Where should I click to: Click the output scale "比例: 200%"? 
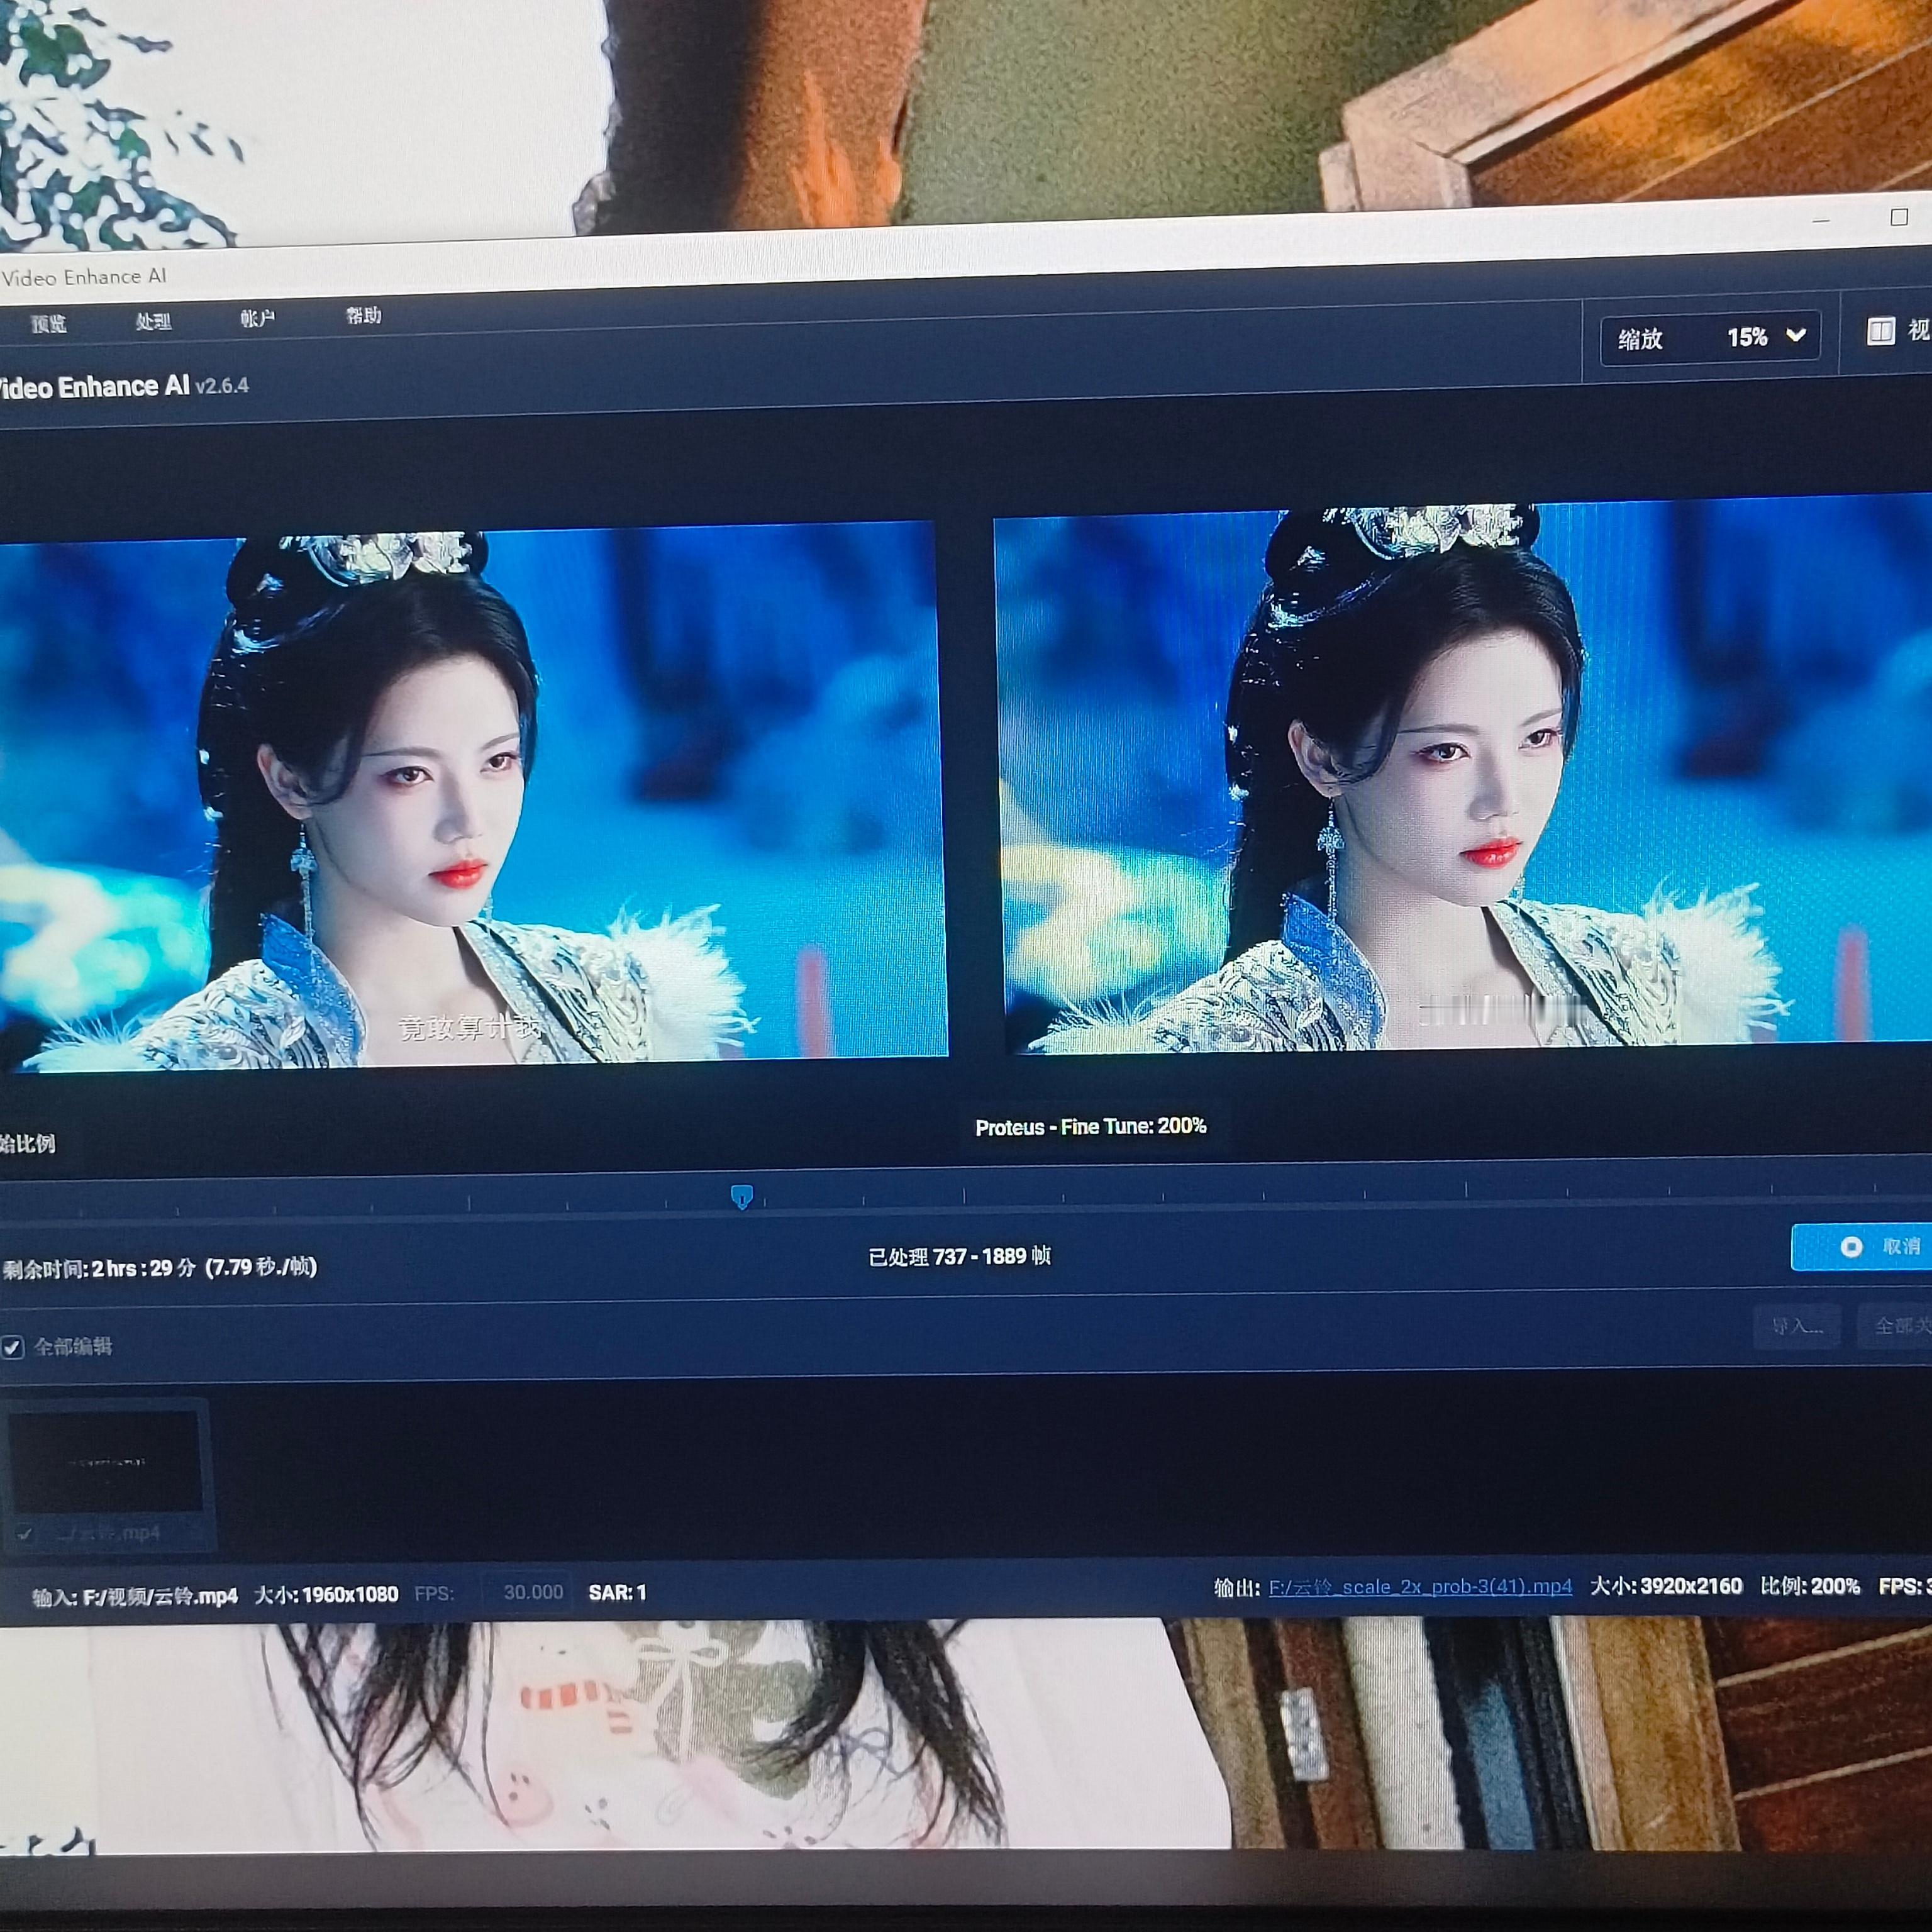[1810, 1586]
